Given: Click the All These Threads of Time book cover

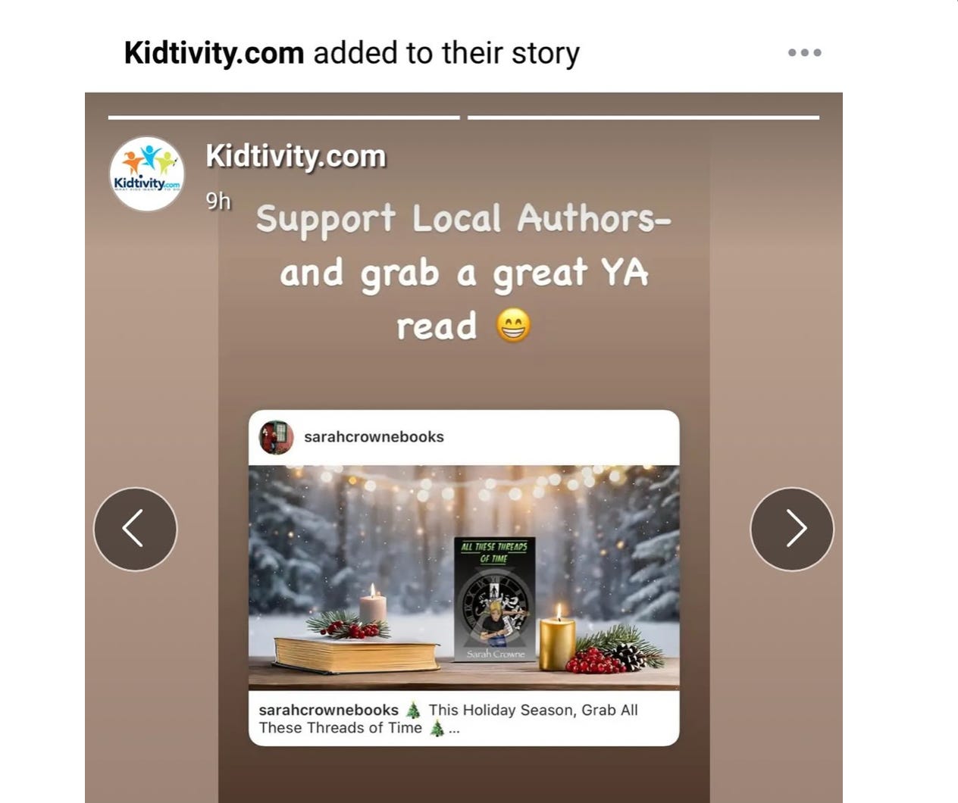Looking at the screenshot, I should pos(495,600).
